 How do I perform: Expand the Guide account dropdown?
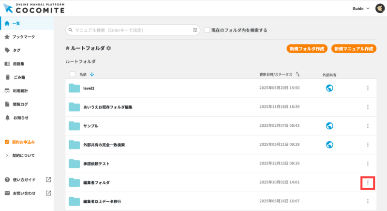point(361,8)
